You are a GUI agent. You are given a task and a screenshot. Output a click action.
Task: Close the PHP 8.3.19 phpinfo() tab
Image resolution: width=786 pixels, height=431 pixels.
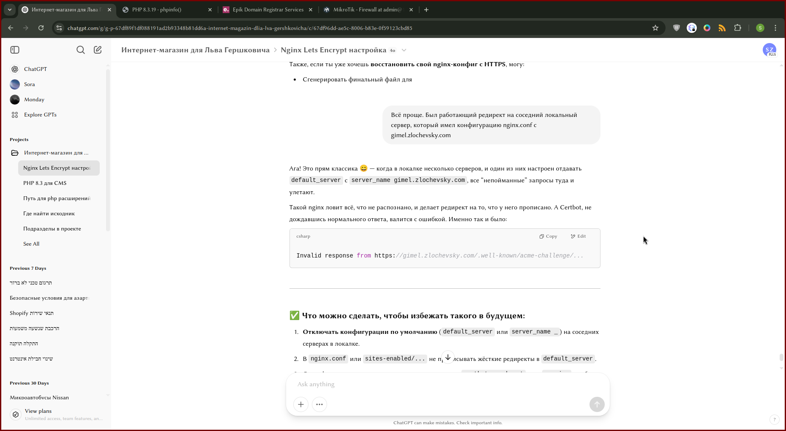[x=210, y=10]
